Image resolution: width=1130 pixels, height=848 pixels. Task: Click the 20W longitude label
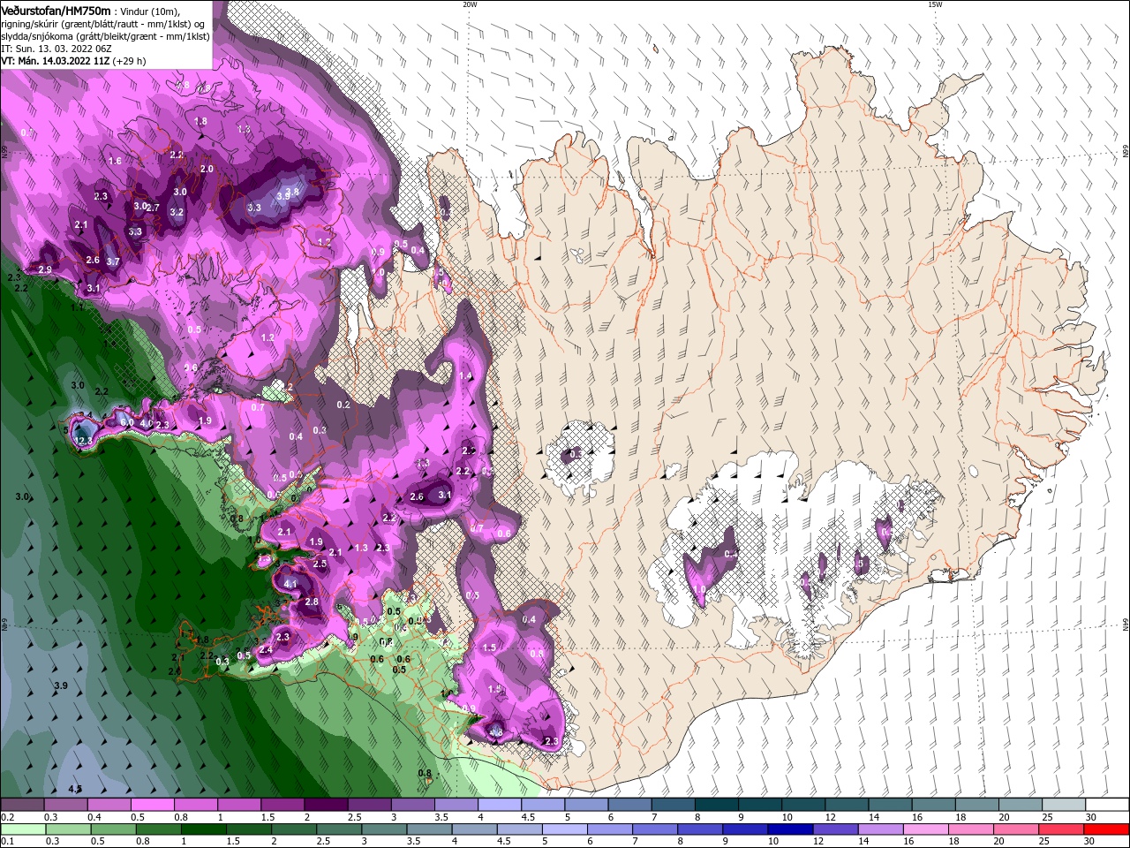[x=470, y=4]
